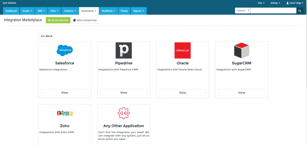Image resolution: width=307 pixels, height=146 pixels.
Task: Go to the Dashboard tab
Action: (11, 11)
